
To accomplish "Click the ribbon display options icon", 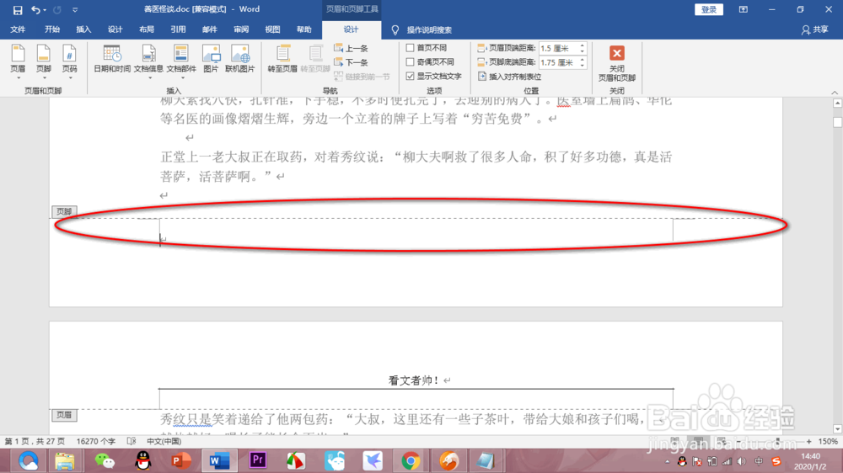I will point(743,9).
